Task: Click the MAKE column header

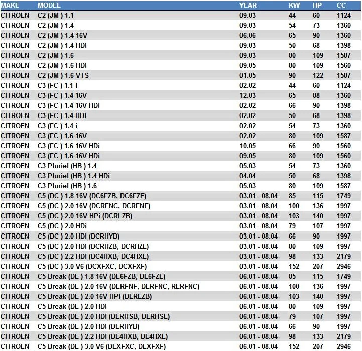Action: click(x=10, y=5)
